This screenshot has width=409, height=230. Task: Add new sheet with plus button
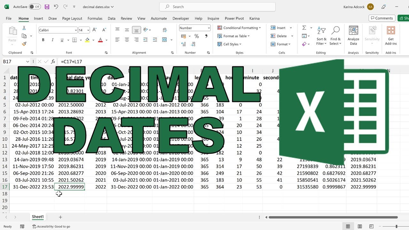pyautogui.click(x=60, y=217)
